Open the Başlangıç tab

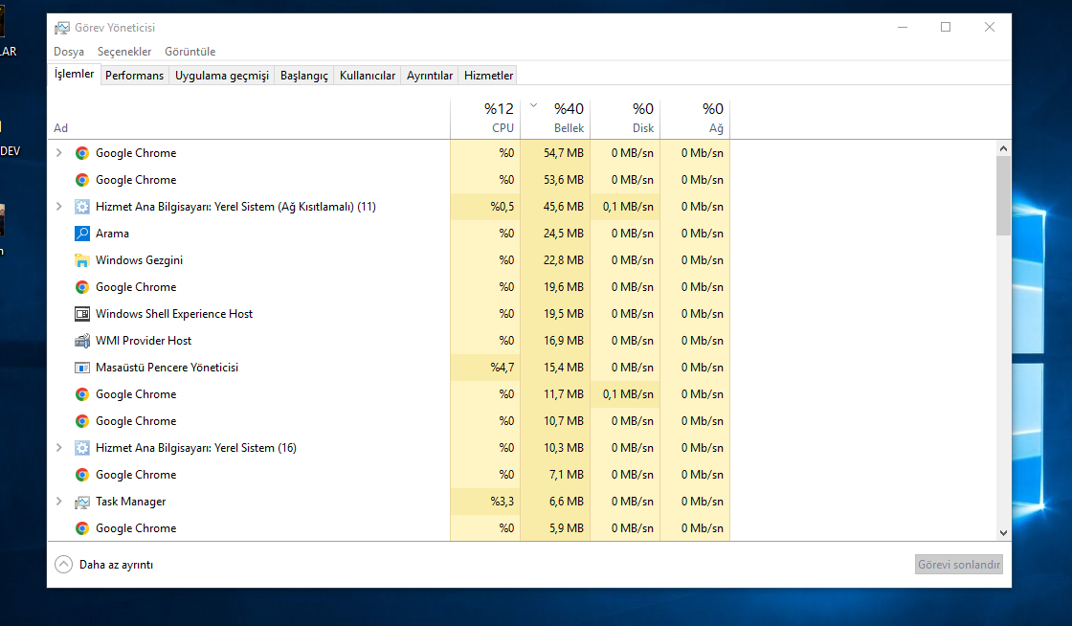(304, 76)
